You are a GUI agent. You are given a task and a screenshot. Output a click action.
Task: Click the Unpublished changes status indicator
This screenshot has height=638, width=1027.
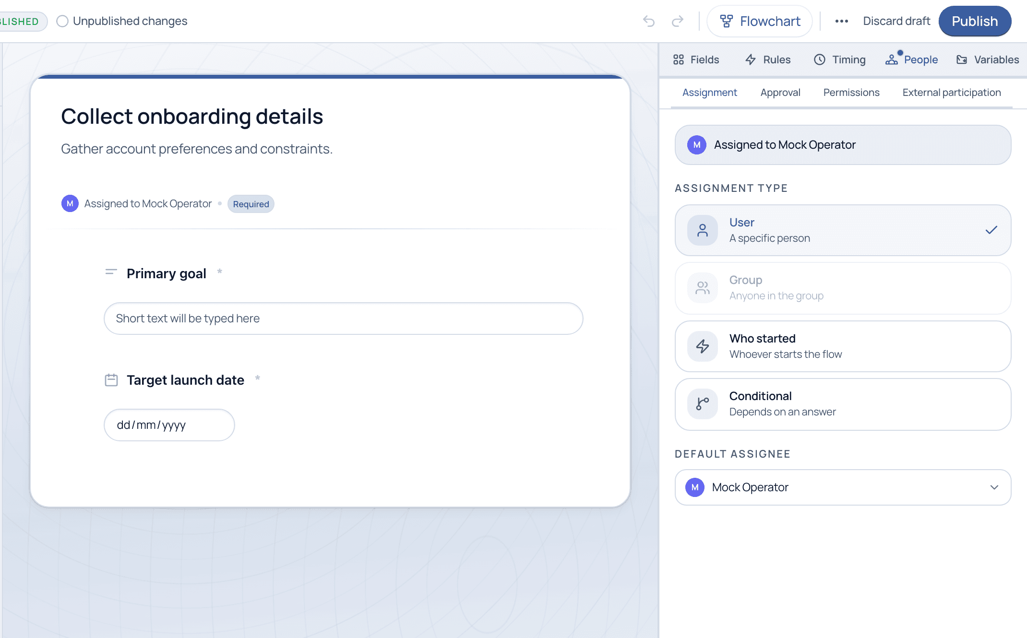pos(122,21)
